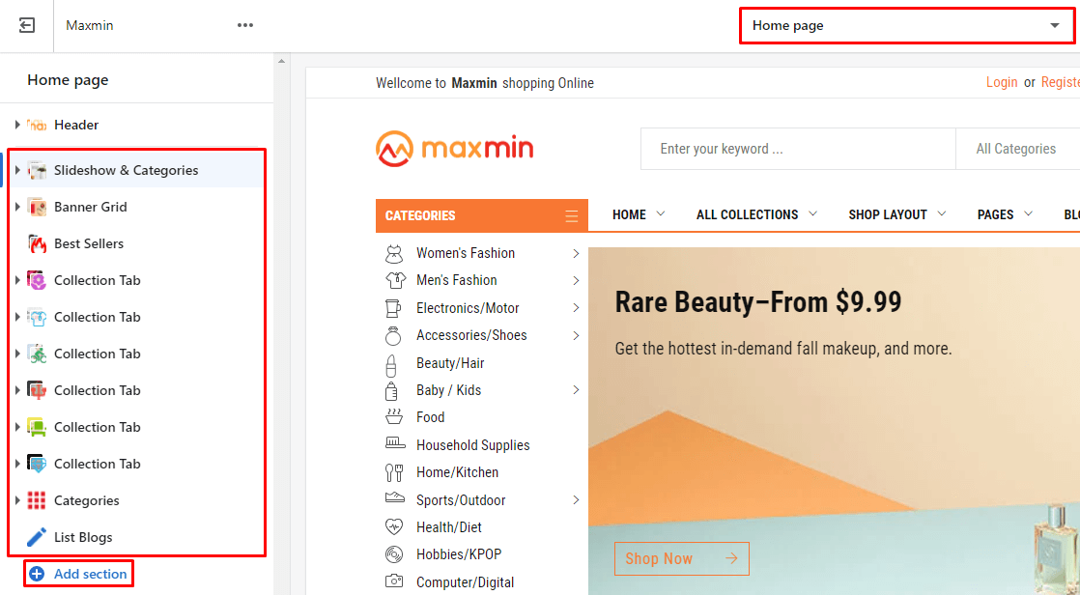Click the Maxmin logo in preview
The height and width of the screenshot is (595, 1080).
(454, 149)
